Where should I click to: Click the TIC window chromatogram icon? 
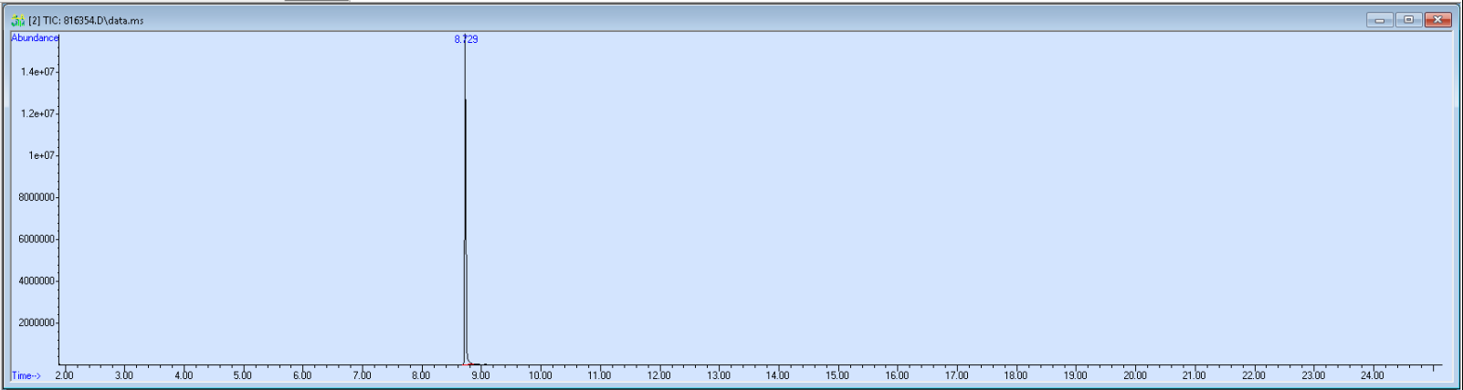coord(17,20)
